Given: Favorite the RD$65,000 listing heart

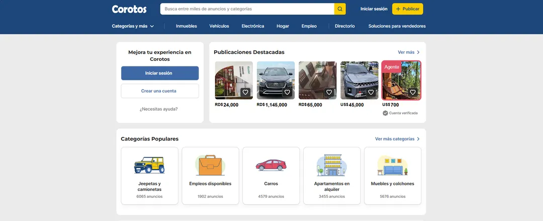Looking at the screenshot, I should click(329, 92).
